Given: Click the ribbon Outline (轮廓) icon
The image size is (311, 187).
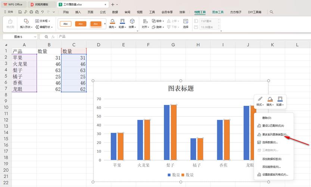Looking at the screenshot, I should coord(122,21).
